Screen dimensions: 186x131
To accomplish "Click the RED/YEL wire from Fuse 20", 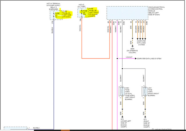I will pos(82,43).
